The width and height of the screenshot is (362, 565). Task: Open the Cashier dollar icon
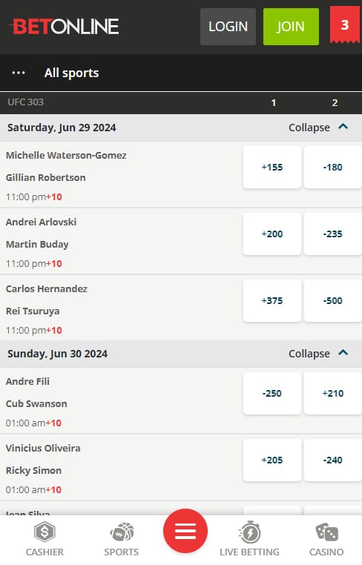tap(45, 532)
